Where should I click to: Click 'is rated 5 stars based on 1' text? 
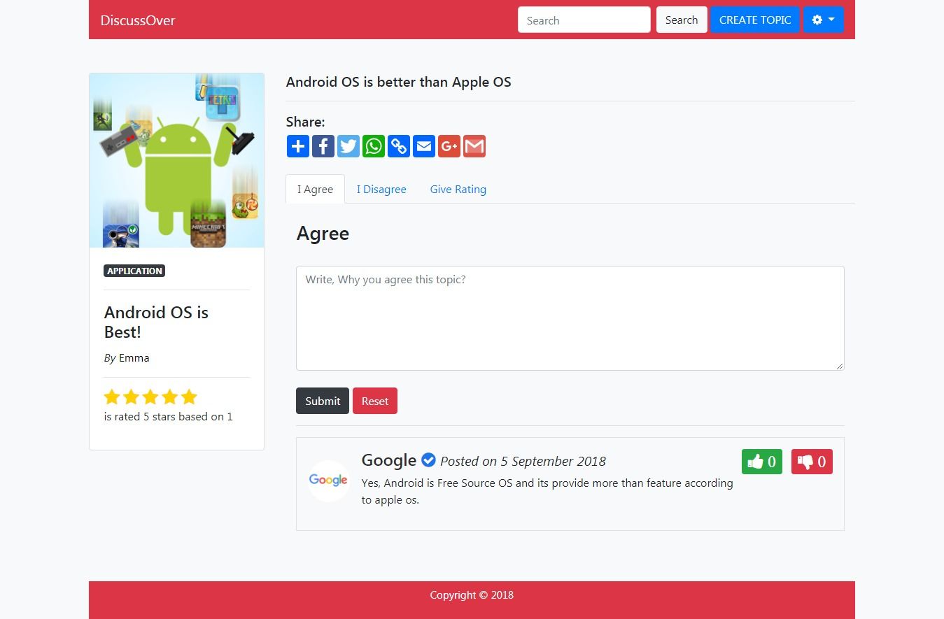point(169,416)
